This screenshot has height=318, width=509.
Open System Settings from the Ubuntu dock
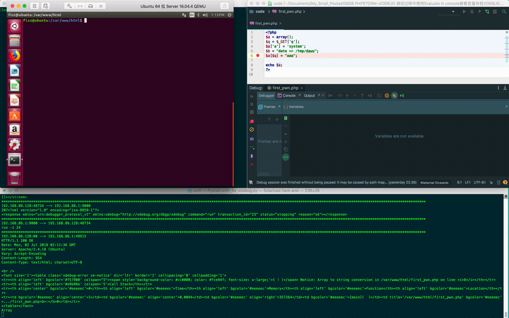(14, 145)
